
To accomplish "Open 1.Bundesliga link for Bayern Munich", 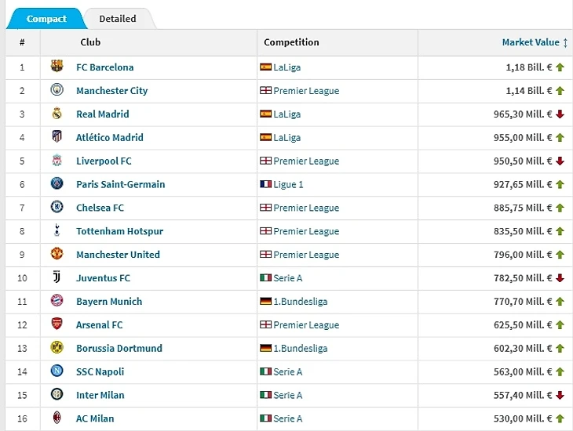I will [x=301, y=302].
